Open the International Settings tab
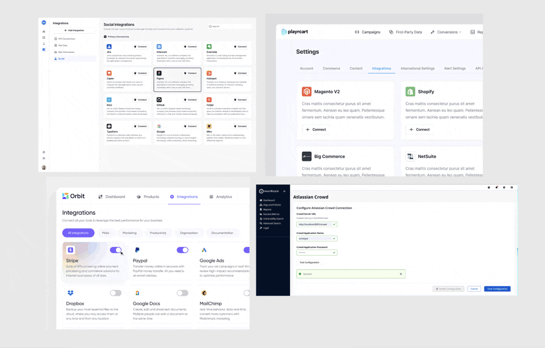This screenshot has height=348, width=545. [x=417, y=69]
